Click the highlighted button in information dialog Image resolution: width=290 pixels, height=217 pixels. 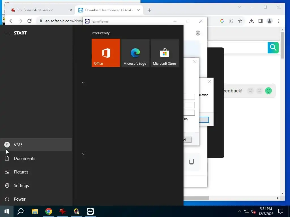pos(204,120)
